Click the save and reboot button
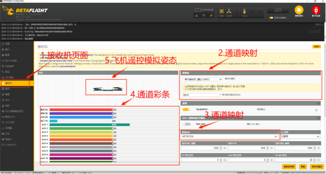 pyautogui.click(x=317, y=167)
